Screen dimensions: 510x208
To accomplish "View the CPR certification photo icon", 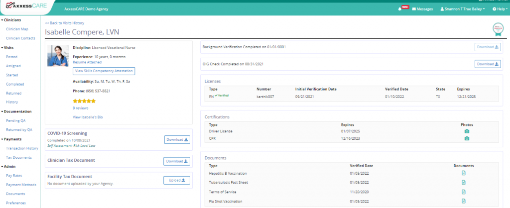I will 467,138.
